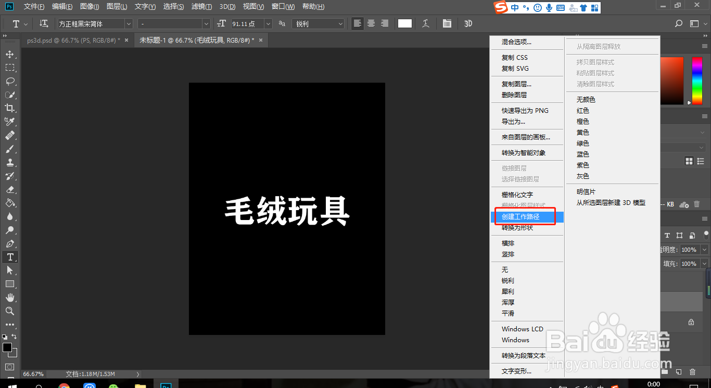This screenshot has height=388, width=711.
Task: Enable right text alignment
Action: pos(385,23)
